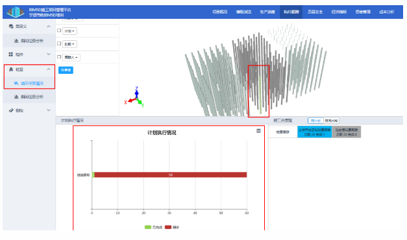
Task: Toggle the red 剩余 legend swatch
Action: tap(168, 227)
